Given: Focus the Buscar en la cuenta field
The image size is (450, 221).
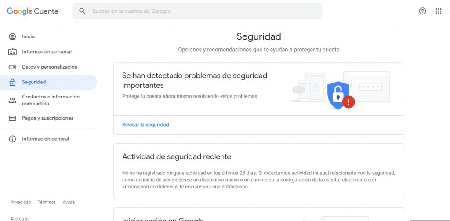Looking at the screenshot, I should 202,11.
